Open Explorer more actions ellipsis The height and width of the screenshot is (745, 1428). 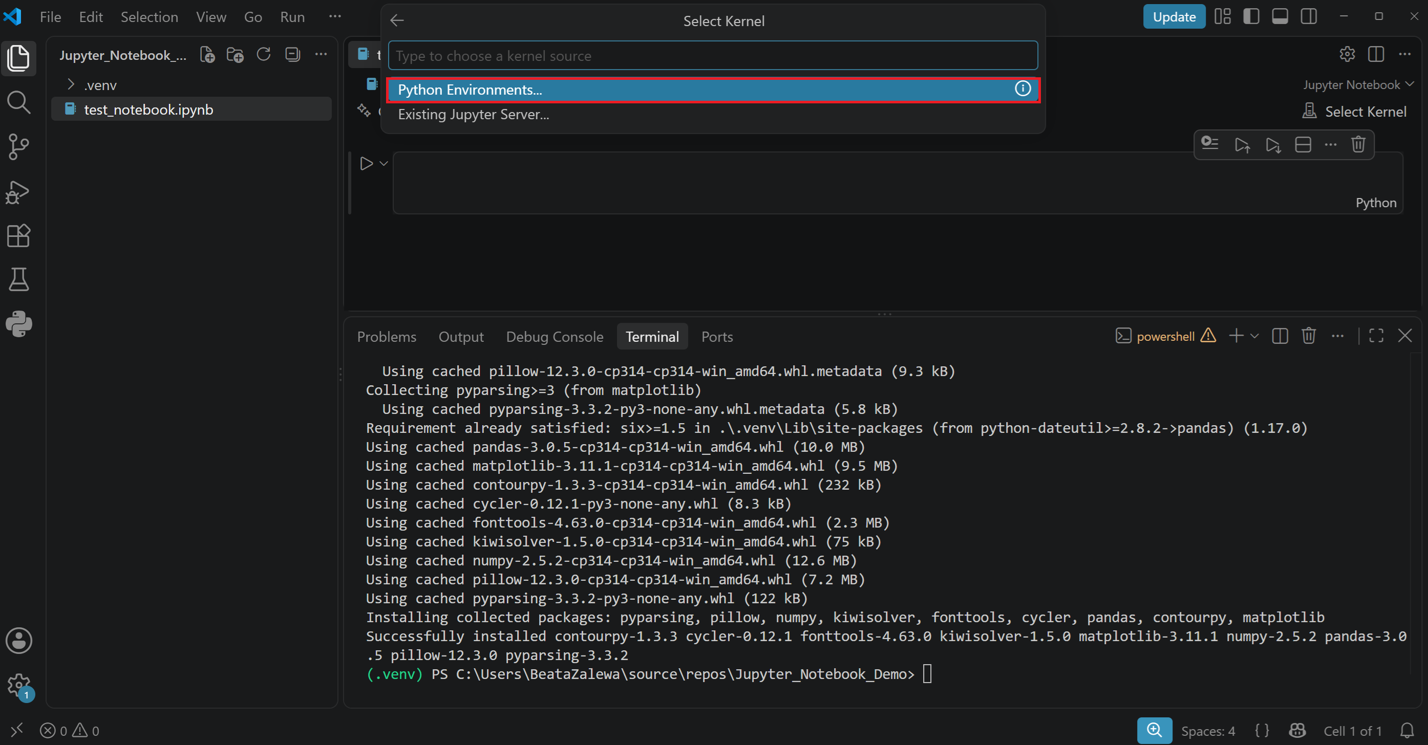pyautogui.click(x=321, y=54)
